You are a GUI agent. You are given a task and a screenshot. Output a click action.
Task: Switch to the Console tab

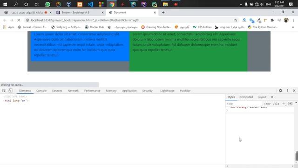[41, 91]
